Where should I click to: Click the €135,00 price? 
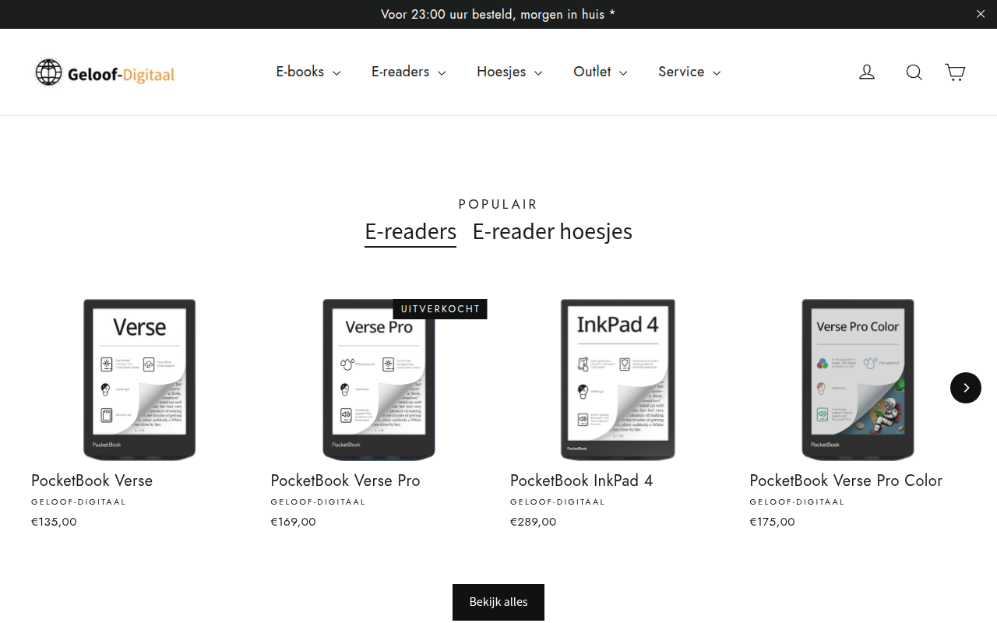(x=54, y=522)
